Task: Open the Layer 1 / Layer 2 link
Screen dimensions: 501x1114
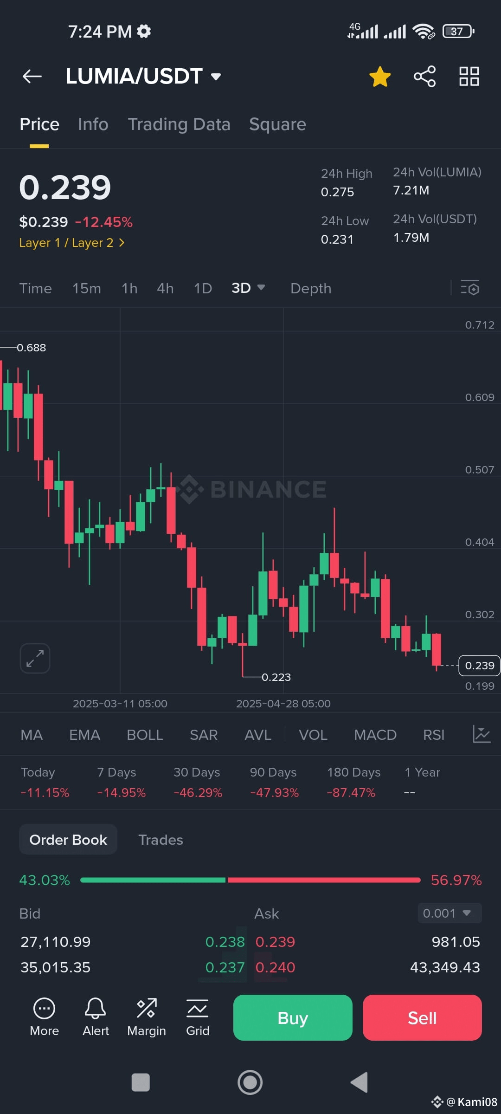Action: pyautogui.click(x=72, y=243)
